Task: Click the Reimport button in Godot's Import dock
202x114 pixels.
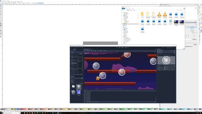Action: point(76,75)
